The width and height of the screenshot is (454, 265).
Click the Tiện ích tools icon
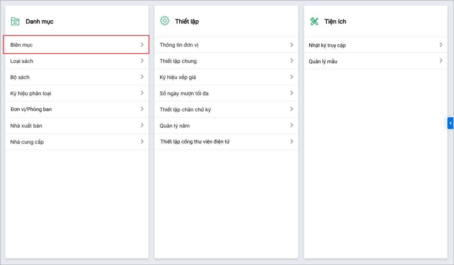pos(314,21)
